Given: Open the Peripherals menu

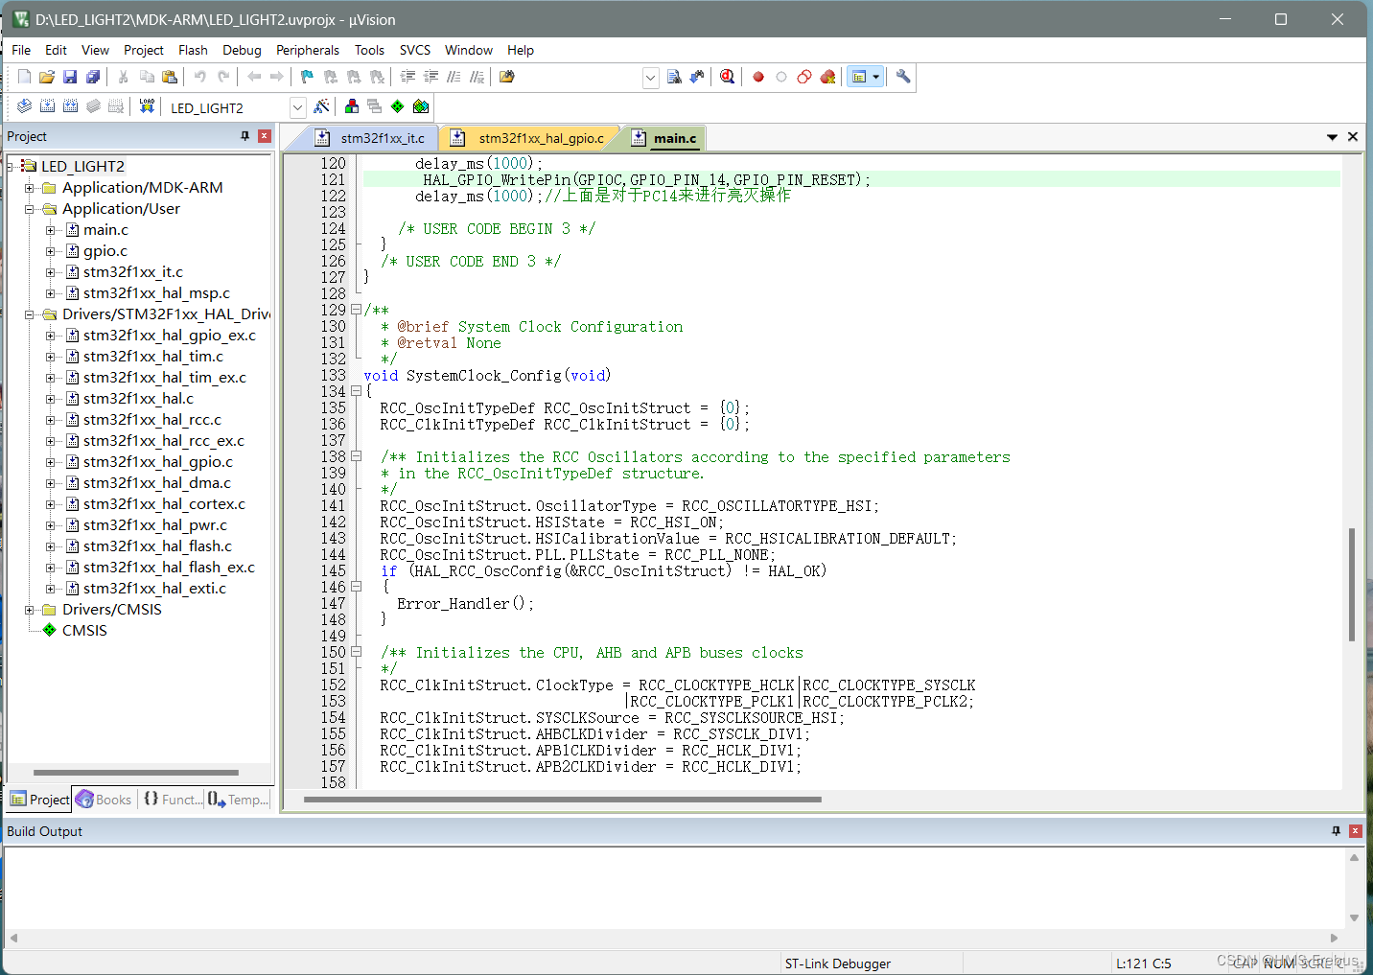Looking at the screenshot, I should [308, 50].
